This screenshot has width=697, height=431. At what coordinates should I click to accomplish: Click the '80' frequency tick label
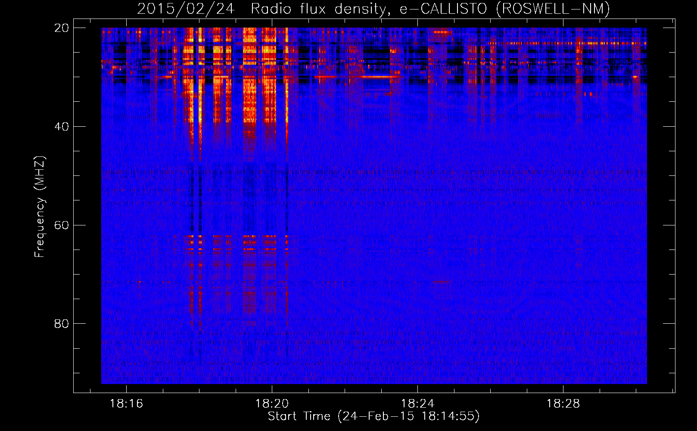[x=62, y=324]
